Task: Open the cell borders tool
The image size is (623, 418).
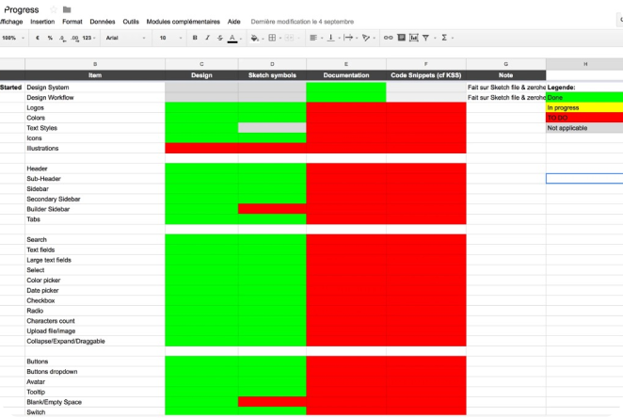Action: [x=272, y=38]
